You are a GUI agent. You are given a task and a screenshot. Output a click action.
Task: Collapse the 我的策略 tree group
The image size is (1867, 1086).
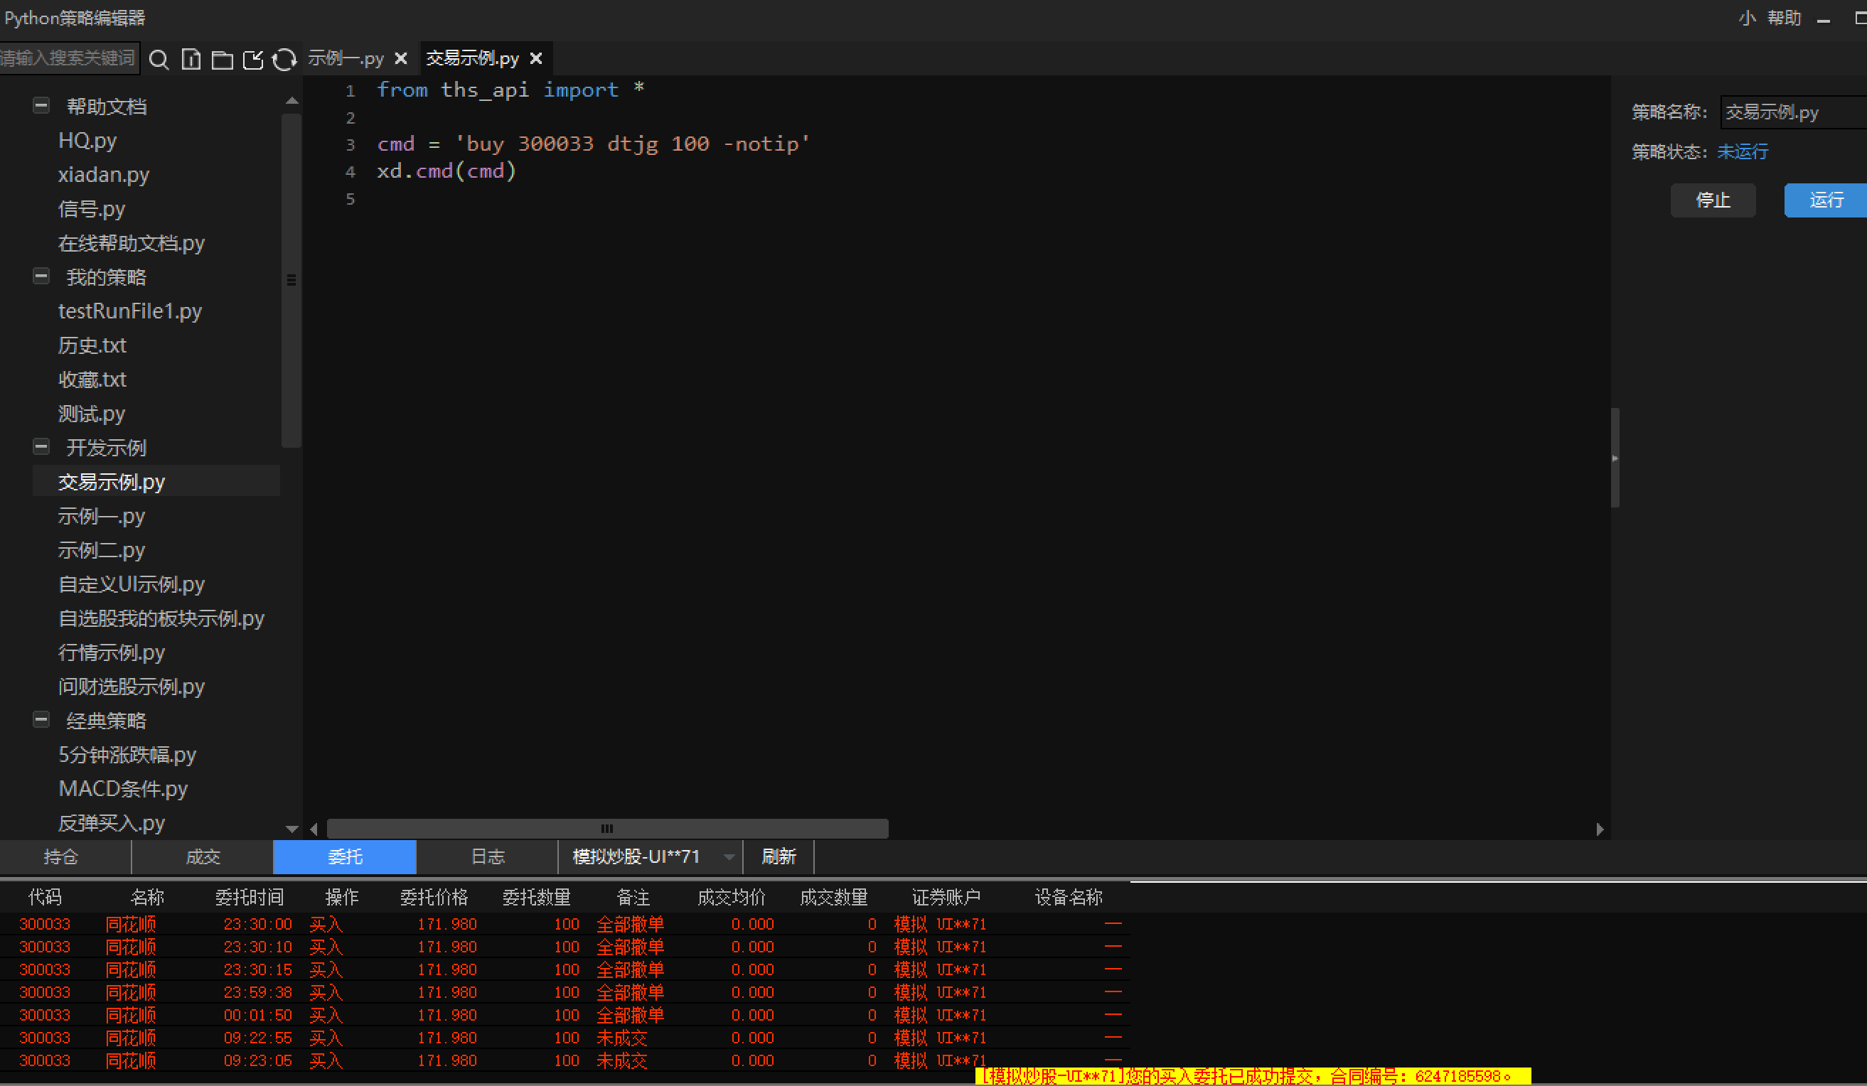pos(41,276)
